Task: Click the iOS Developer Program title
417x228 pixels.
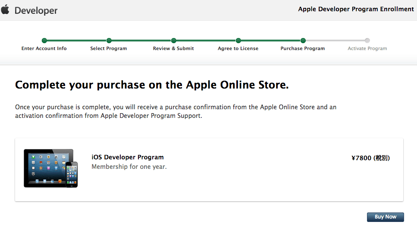Action: coord(128,157)
